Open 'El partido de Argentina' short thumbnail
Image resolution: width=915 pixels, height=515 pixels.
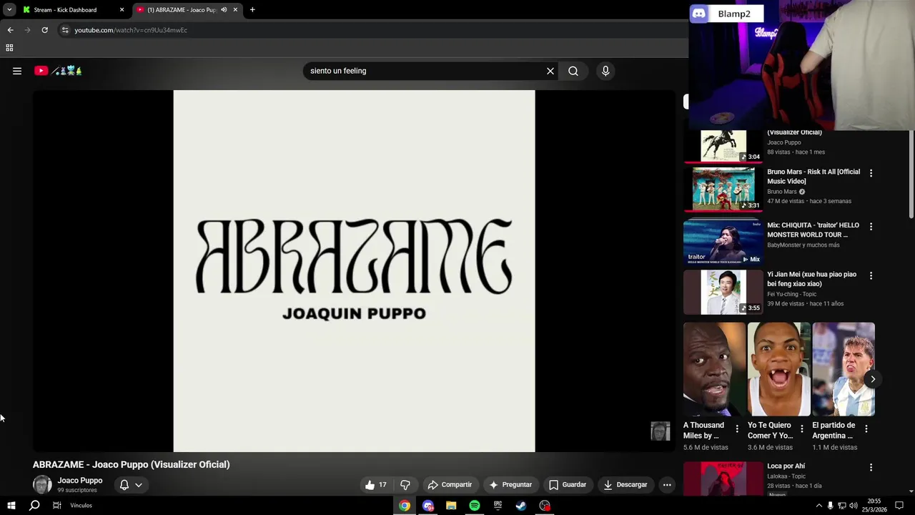844,369
